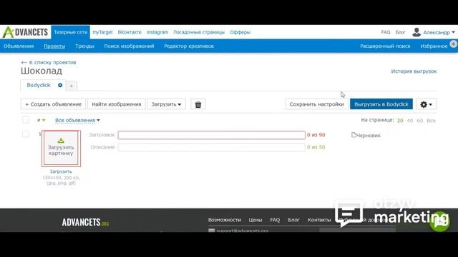
Task: Click Создать объявление button
Action: pyautogui.click(x=53, y=104)
